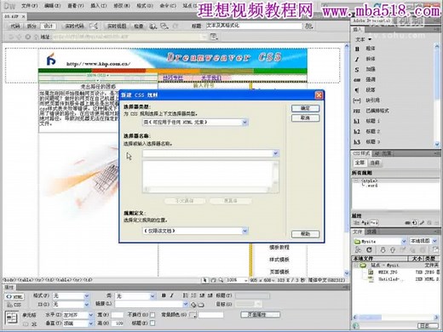This screenshot has width=443, height=332.
Task: Click ordered list icon in Properties panel
Action: (x=193, y=295)
